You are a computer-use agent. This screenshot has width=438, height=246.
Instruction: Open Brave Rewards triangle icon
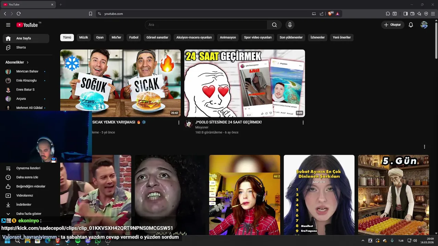[x=337, y=14]
